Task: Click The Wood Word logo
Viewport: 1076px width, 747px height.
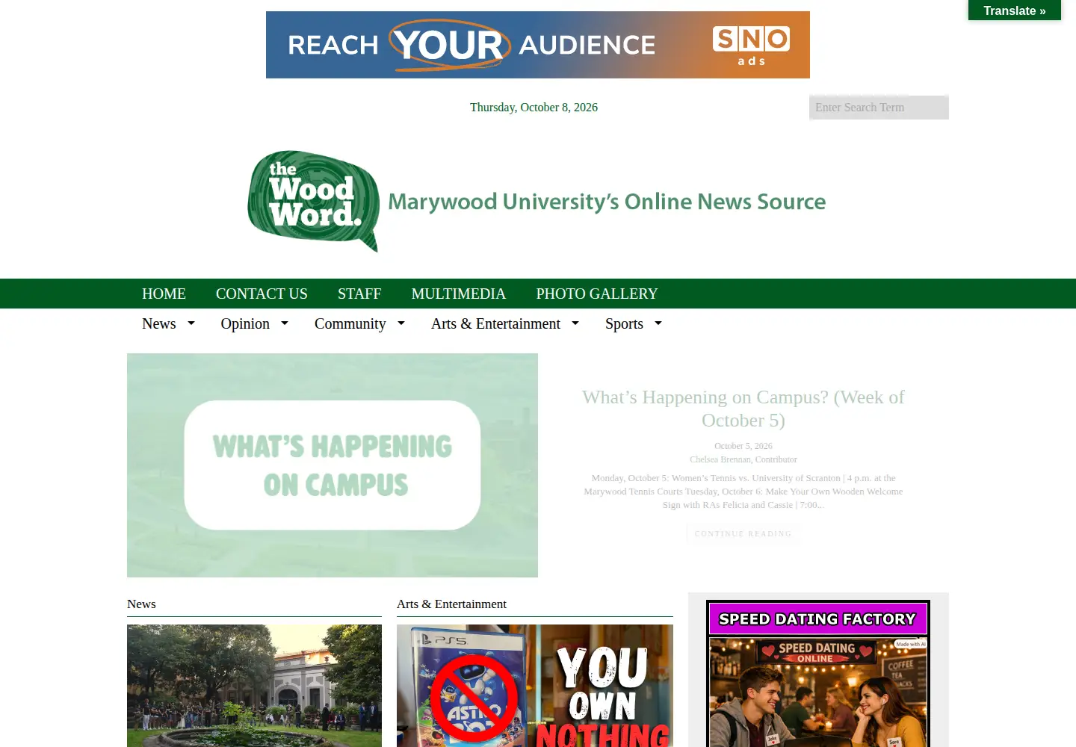Action: [314, 201]
